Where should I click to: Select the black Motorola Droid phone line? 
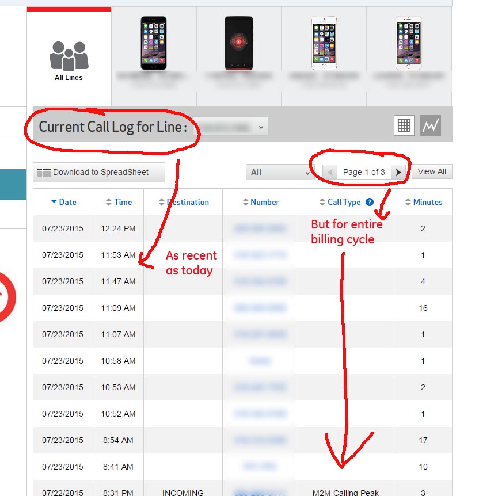pos(239,43)
